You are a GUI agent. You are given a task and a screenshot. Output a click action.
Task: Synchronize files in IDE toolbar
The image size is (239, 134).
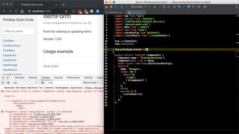pyautogui.click(x=116, y=7)
